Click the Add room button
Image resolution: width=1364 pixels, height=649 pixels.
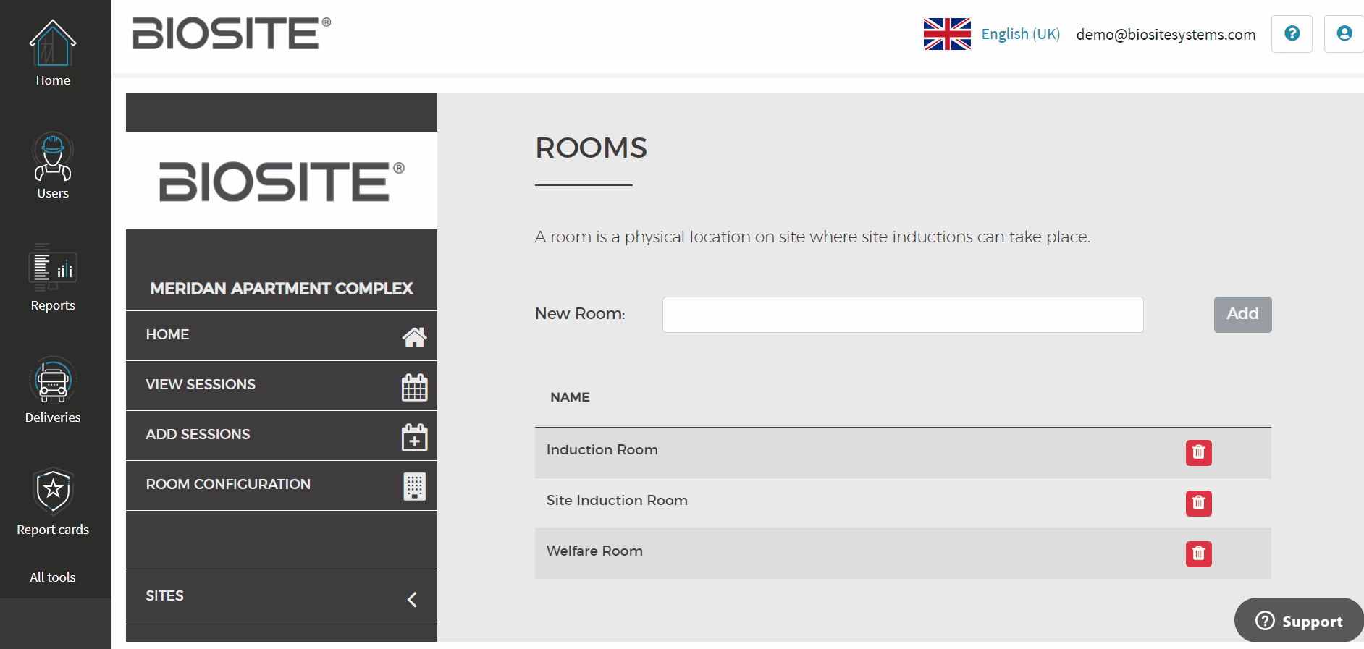click(1242, 314)
